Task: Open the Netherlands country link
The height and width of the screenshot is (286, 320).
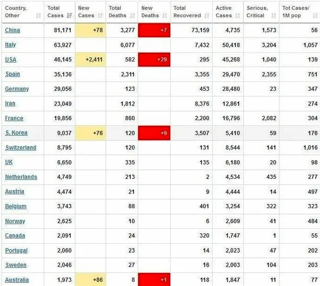Action: (21, 177)
